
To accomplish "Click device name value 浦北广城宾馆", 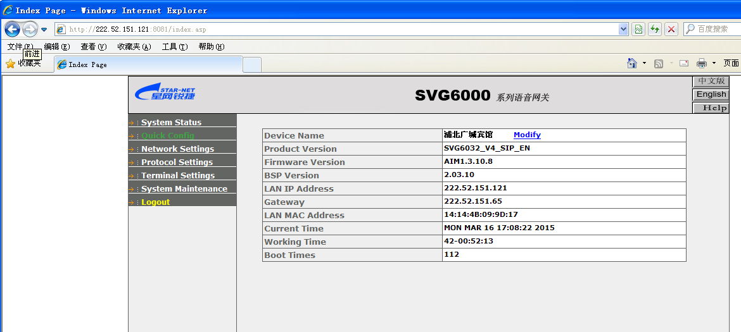I will [x=468, y=135].
